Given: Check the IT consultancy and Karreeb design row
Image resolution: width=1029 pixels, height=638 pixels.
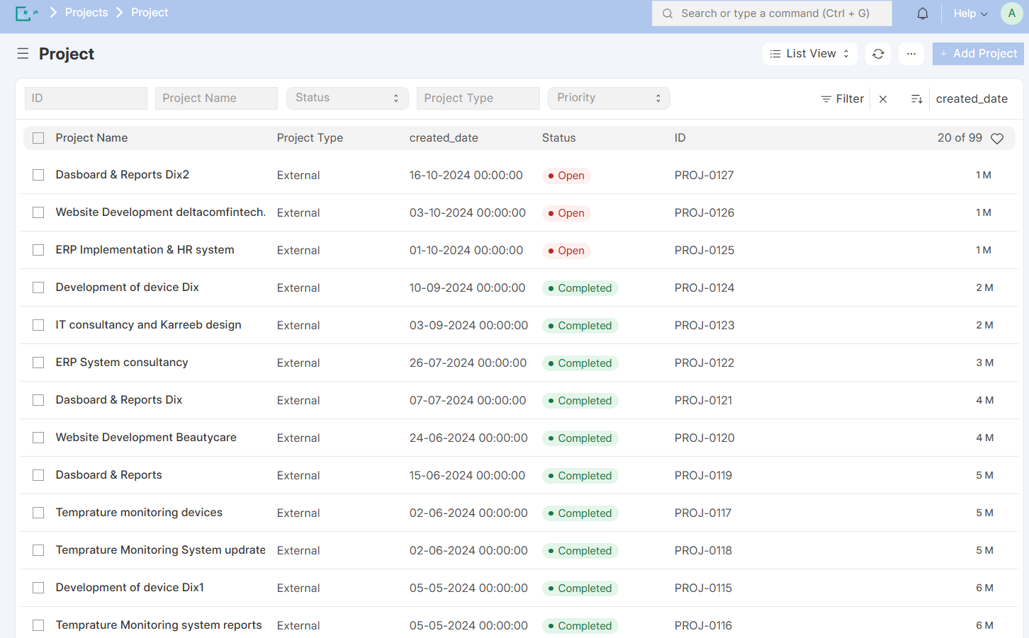Looking at the screenshot, I should (x=38, y=325).
